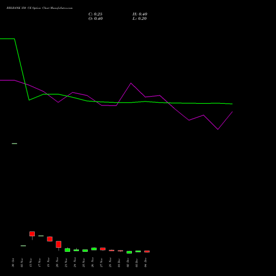
Task: Select the 12 Nov date label
Action: (x=30, y=263)
